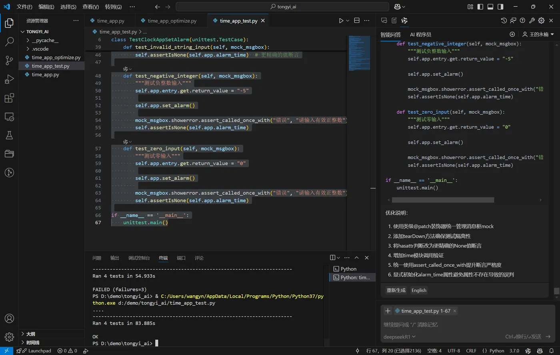
Task: Toggle the secondary sidebar layout button
Action: click(x=500, y=7)
